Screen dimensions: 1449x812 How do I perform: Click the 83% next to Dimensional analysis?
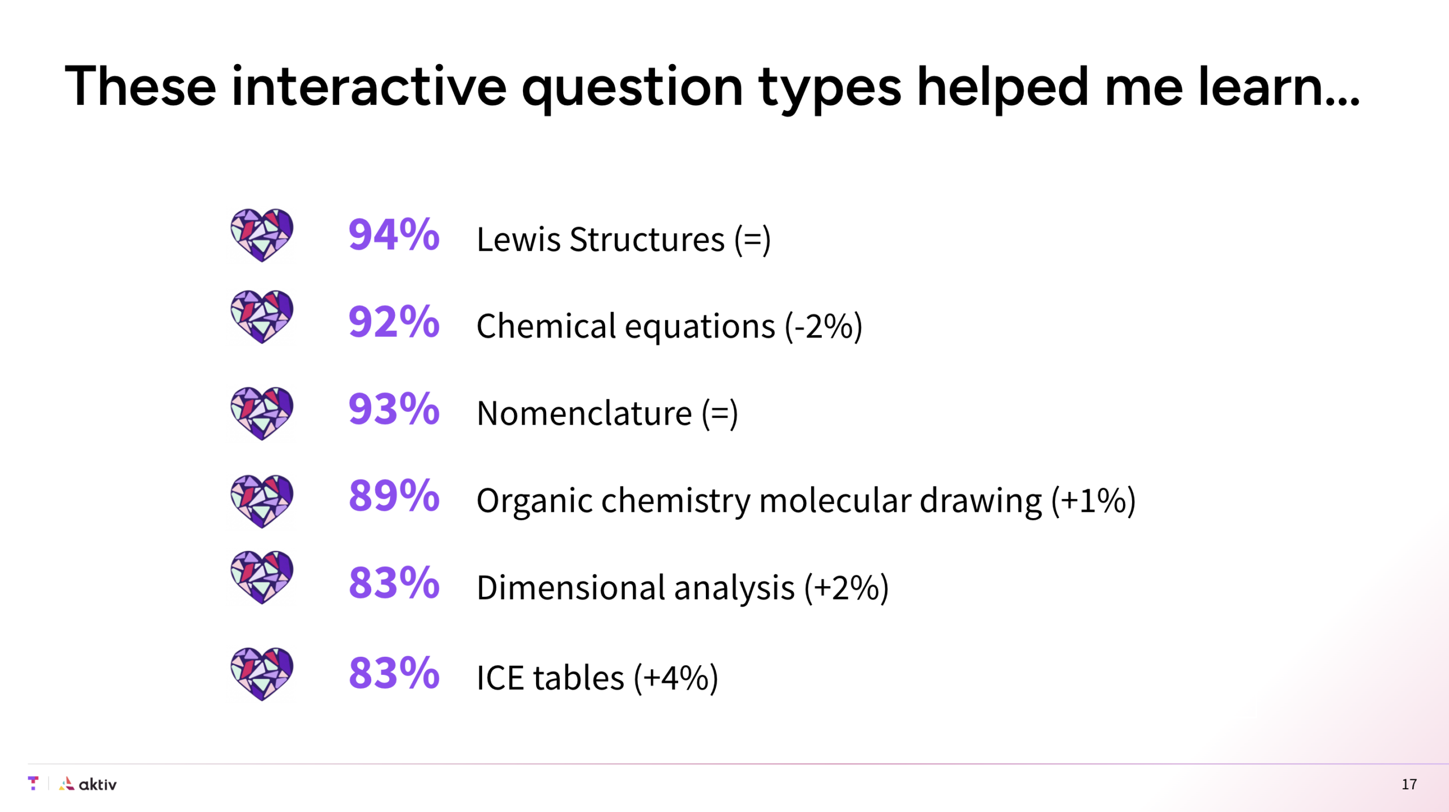(x=394, y=583)
